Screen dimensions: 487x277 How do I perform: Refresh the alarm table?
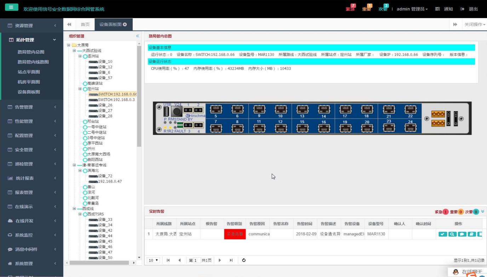pyautogui.click(x=244, y=260)
